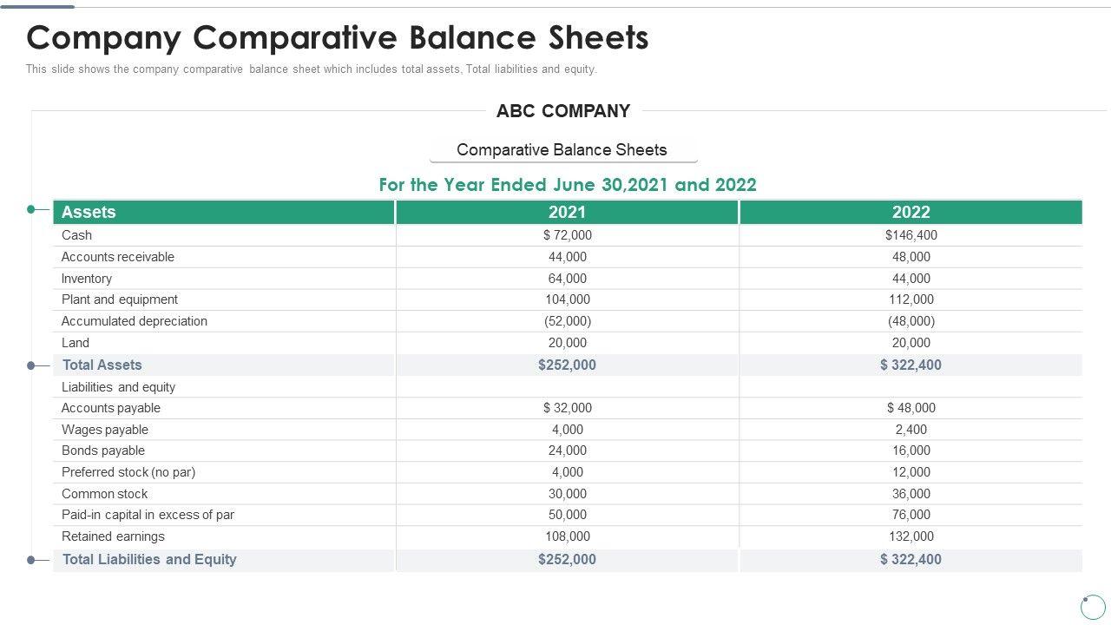
Task: Click the 2022 Cash value $146,400
Action: pyautogui.click(x=910, y=235)
